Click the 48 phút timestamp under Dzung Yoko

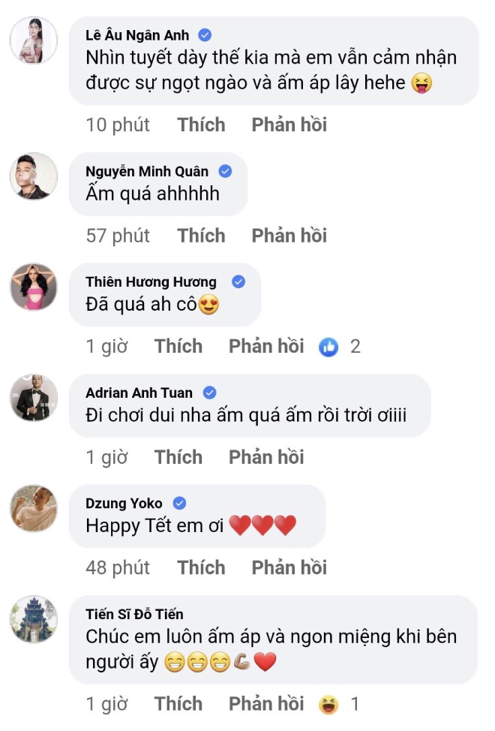coord(117,567)
